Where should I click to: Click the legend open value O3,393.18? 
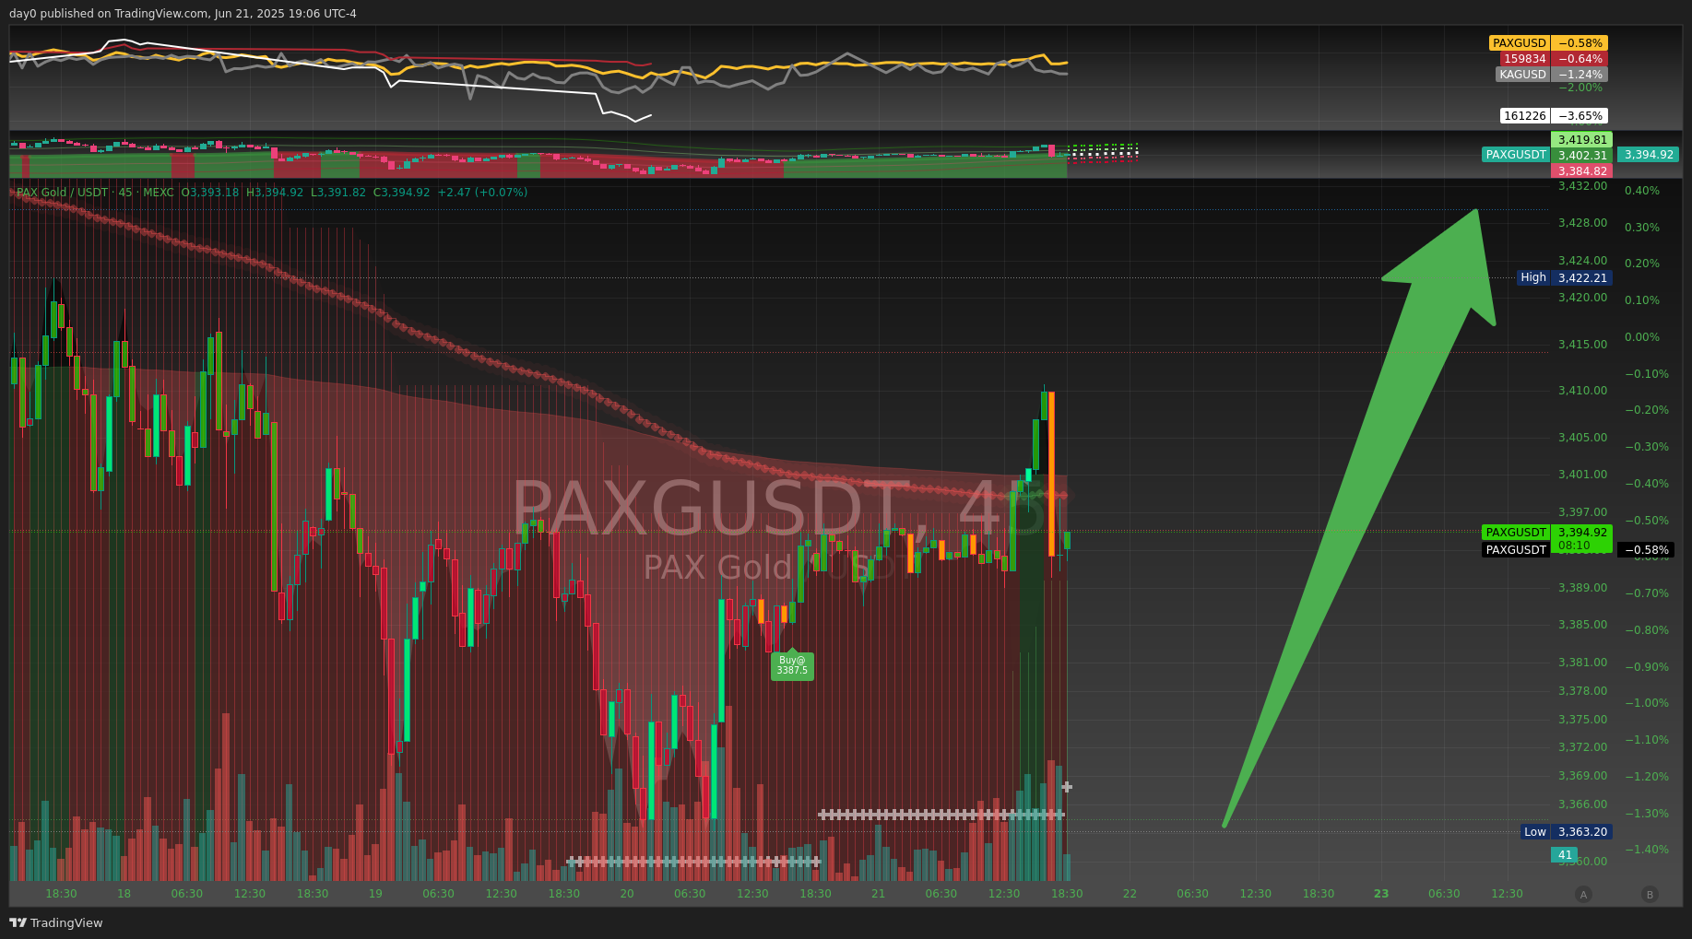tap(210, 193)
